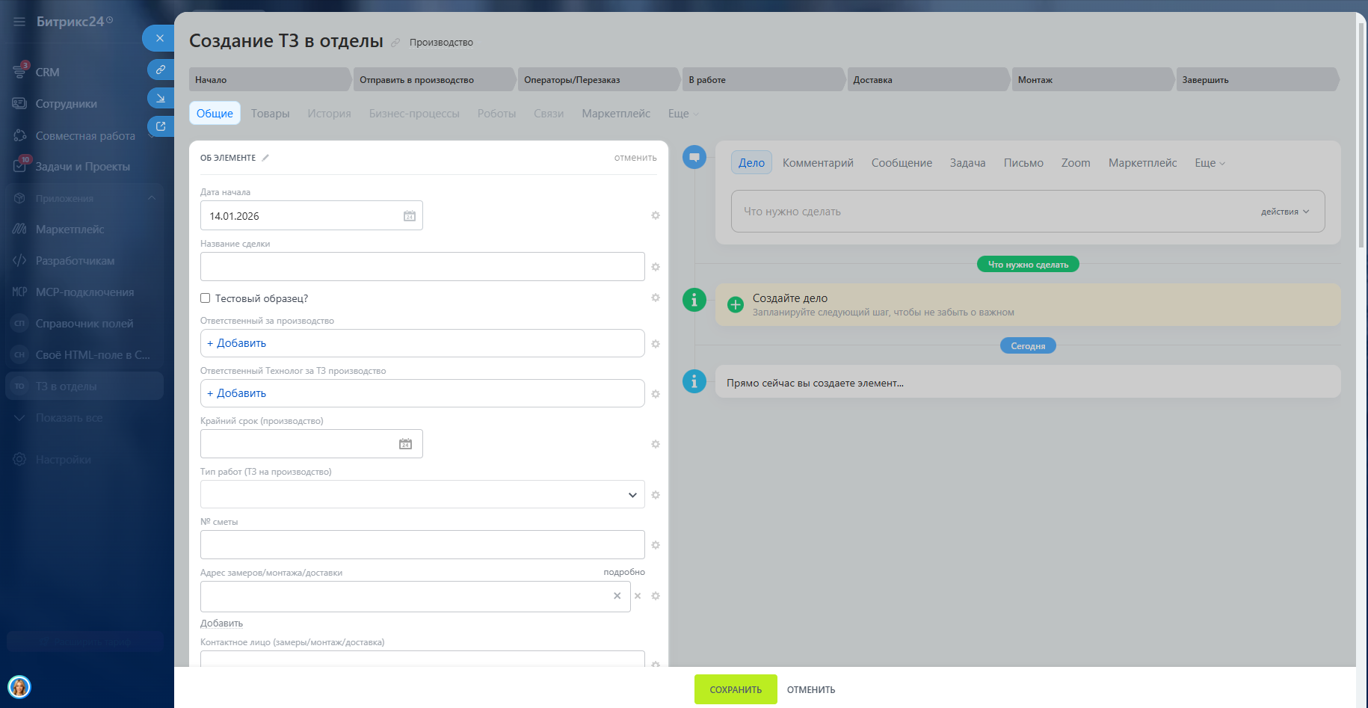Click the Название сделки input field
The image size is (1368, 708).
coord(422,267)
